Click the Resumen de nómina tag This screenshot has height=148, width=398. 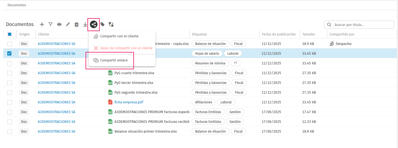[x=210, y=63]
